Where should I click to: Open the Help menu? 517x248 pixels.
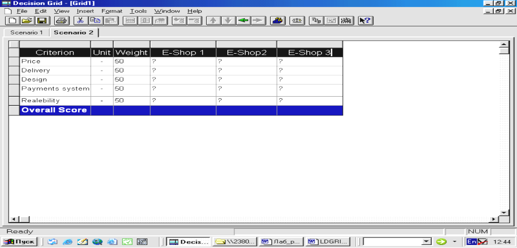(194, 11)
